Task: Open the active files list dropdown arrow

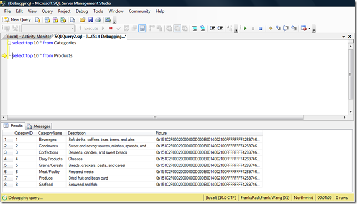Action: coord(344,37)
